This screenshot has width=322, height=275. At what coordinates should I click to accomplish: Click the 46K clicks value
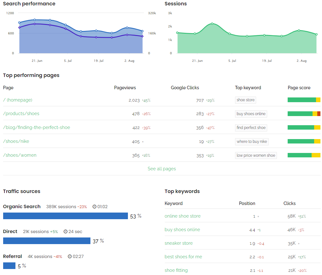291,230
